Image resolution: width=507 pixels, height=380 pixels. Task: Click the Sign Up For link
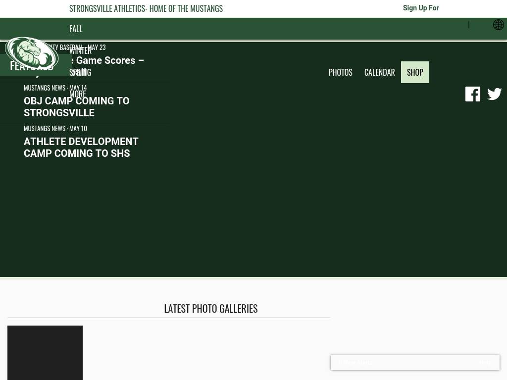coord(420,8)
